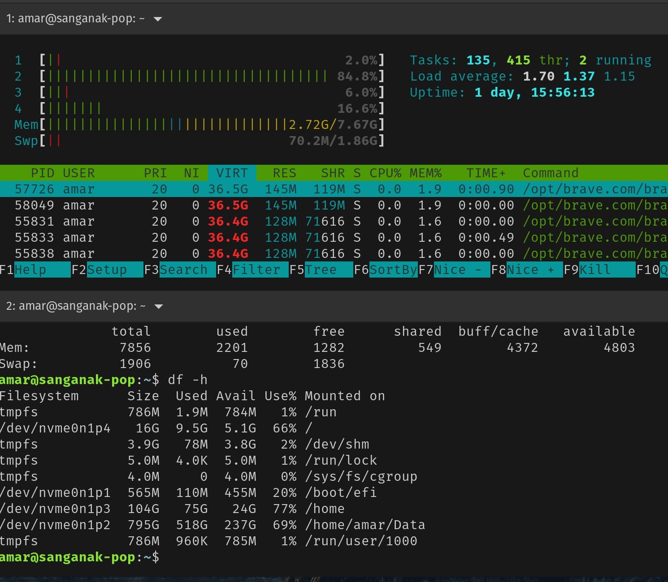Sort by NI column header

point(191,173)
